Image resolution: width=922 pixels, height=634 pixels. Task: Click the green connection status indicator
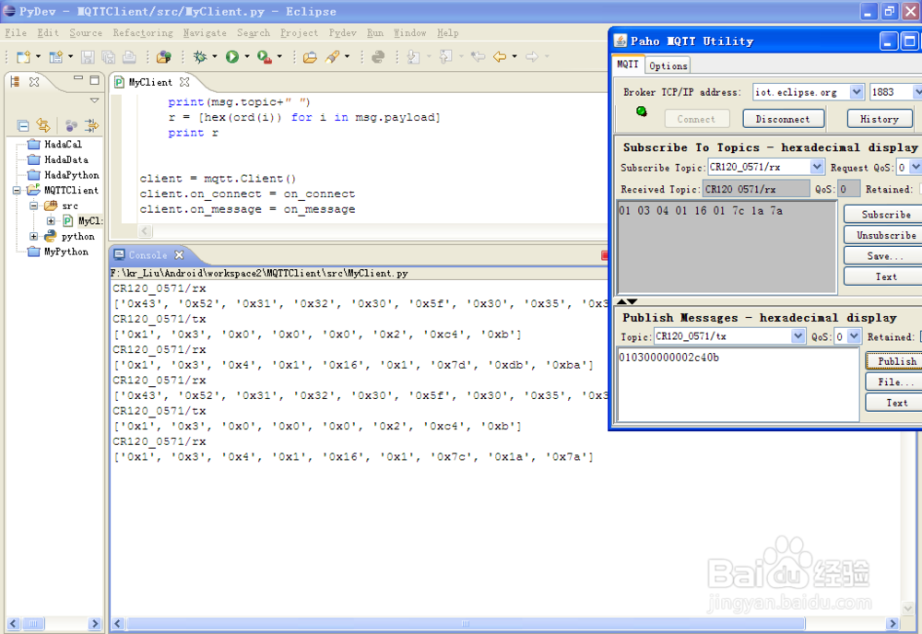click(x=642, y=112)
